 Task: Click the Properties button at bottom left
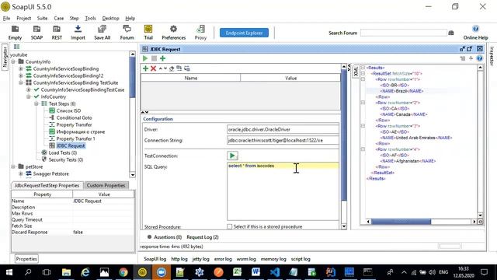pyautogui.click(x=26, y=259)
